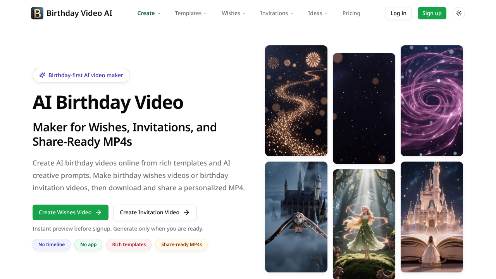Select the Share-ready MP4s tag
Screen dimensions: 496x279
[181, 245]
